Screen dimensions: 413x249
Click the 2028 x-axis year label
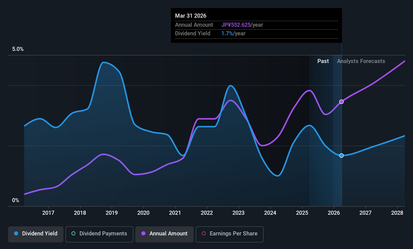click(397, 213)
